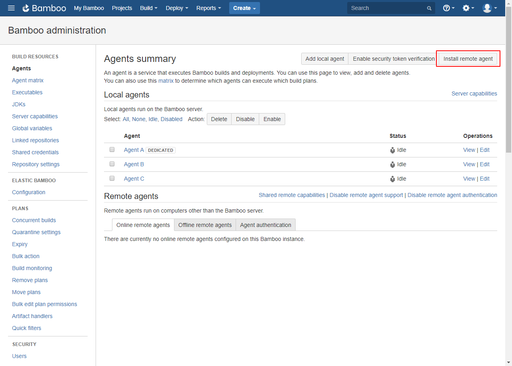512x366 pixels.
Task: Click Edit for Agent A
Action: pyautogui.click(x=484, y=150)
